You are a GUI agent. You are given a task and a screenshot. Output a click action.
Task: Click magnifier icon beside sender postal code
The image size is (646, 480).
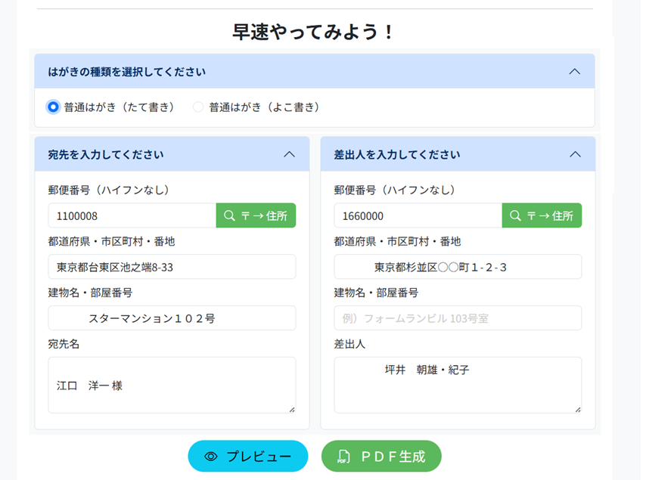[516, 215]
